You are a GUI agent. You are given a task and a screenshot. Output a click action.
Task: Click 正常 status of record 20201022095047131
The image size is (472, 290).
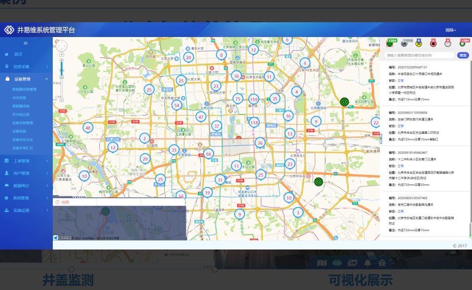pos(400,81)
